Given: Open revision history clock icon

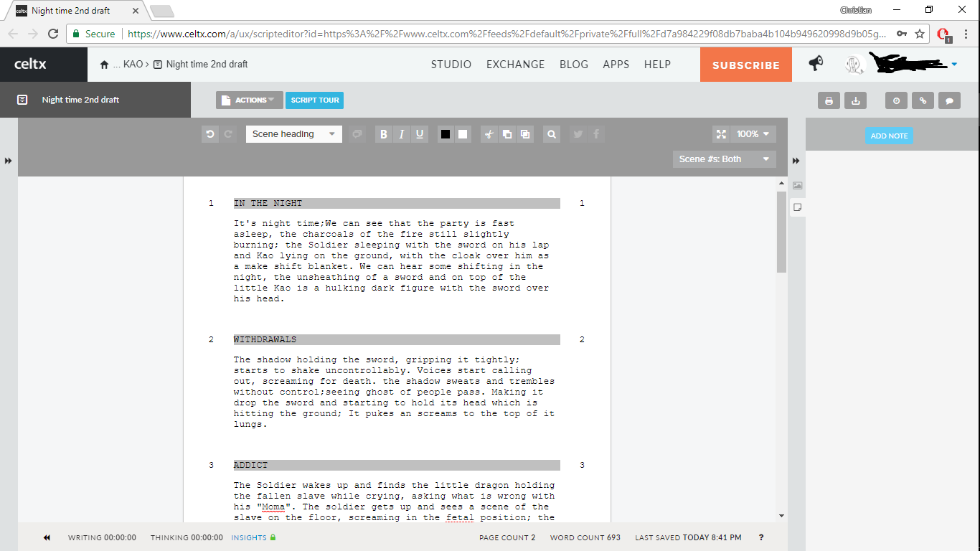Looking at the screenshot, I should 896,100.
